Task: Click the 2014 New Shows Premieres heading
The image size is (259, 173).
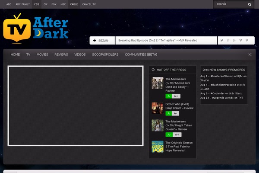Action: pyautogui.click(x=224, y=70)
